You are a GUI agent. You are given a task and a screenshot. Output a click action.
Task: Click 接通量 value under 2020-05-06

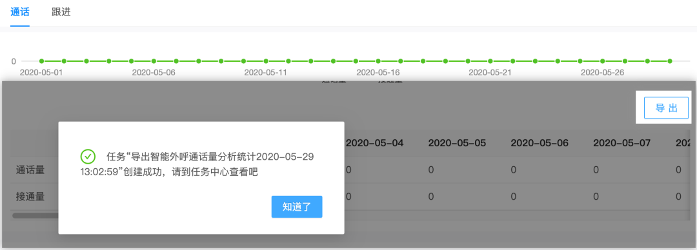point(514,197)
